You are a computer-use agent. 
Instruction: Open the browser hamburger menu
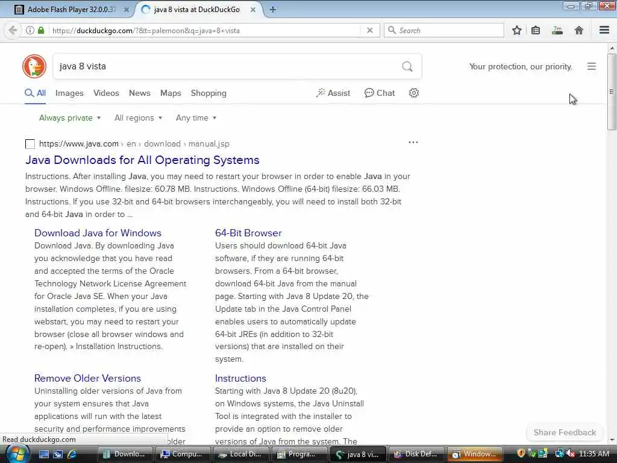pos(604,30)
